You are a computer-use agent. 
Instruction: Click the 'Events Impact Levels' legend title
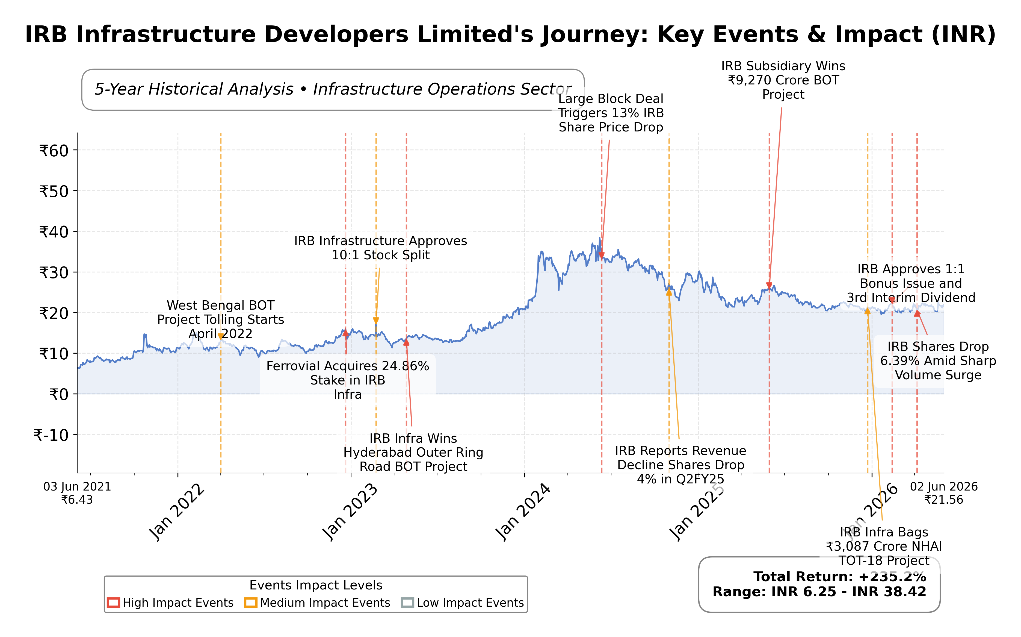[316, 585]
